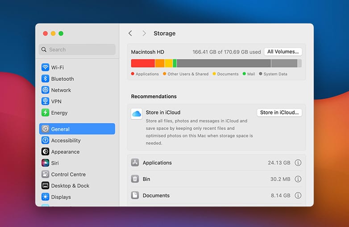Viewport: 349px width, 227px height.
Task: Click the Siri sidebar icon
Action: click(45, 163)
